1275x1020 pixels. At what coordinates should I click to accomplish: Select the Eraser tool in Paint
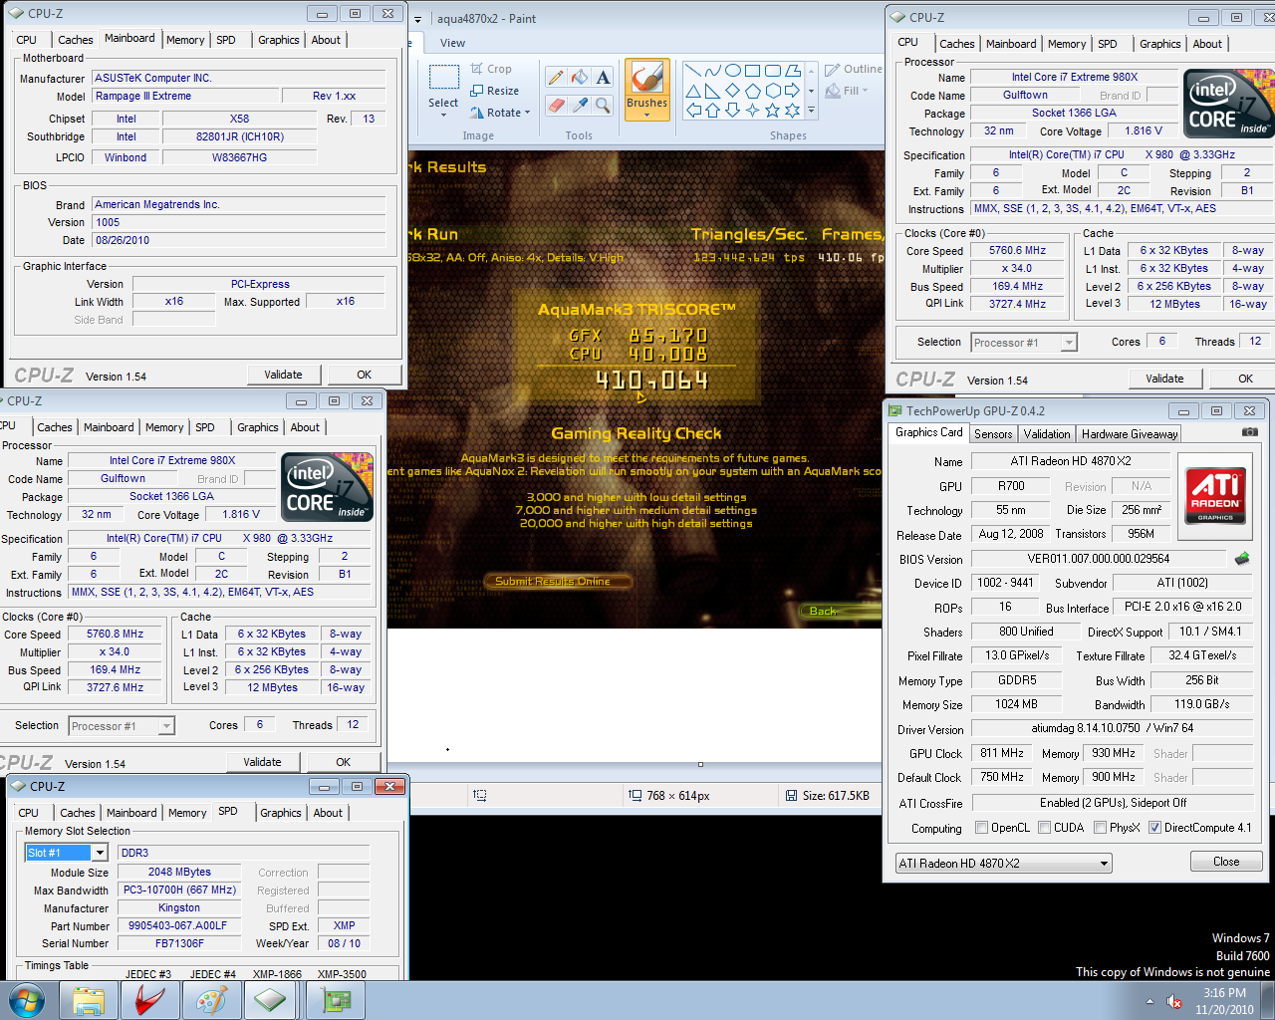coord(556,105)
